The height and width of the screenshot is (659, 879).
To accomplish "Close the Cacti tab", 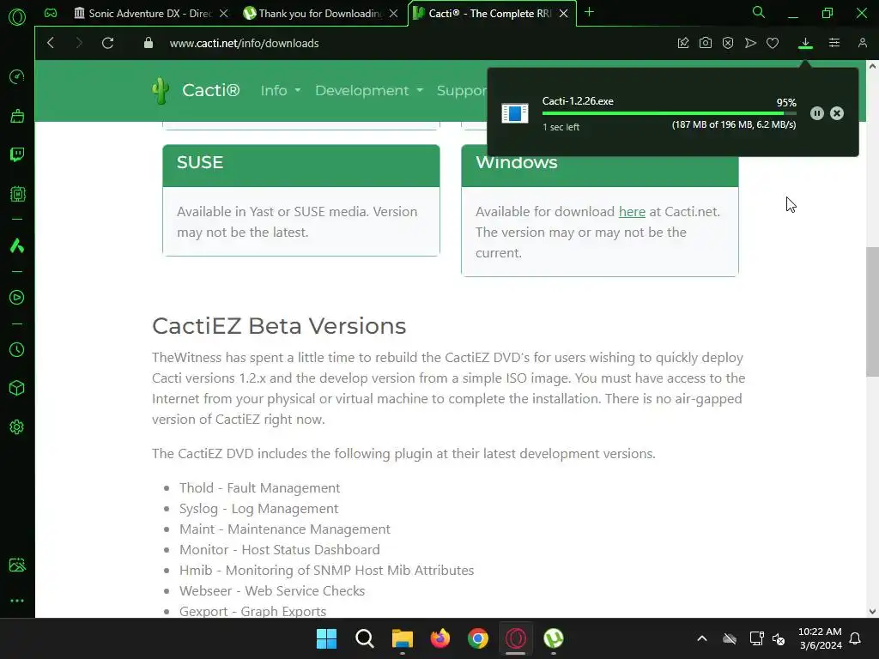I will (563, 14).
